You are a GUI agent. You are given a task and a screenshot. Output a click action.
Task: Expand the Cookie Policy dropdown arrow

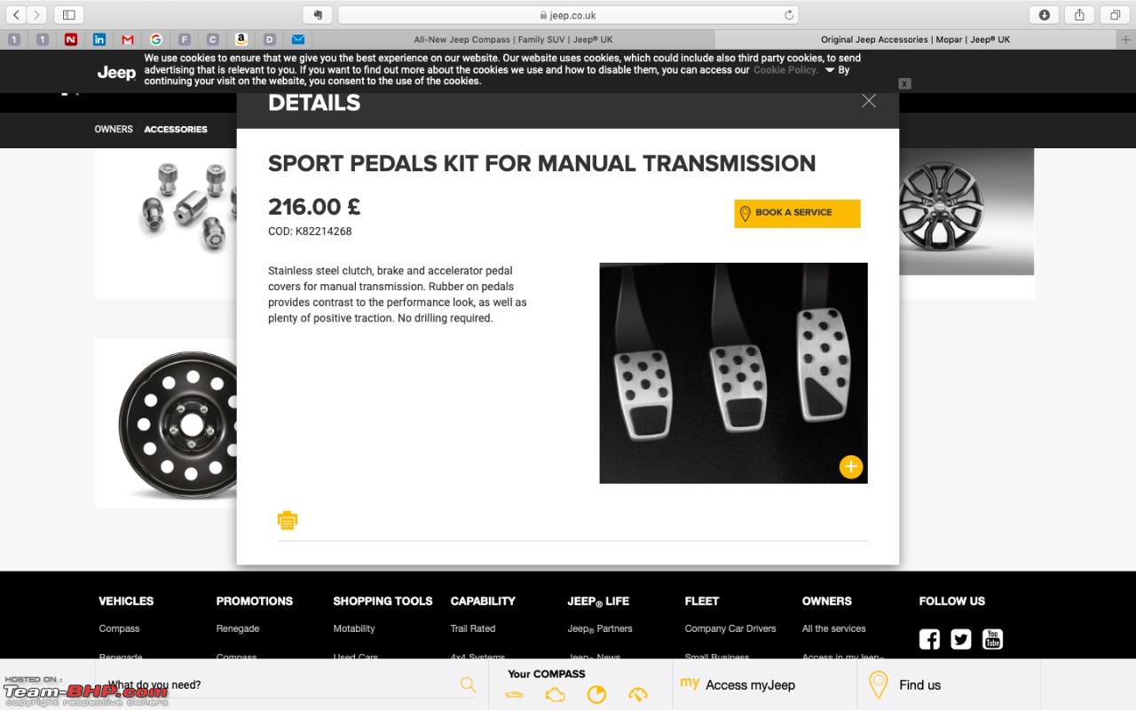(x=830, y=70)
